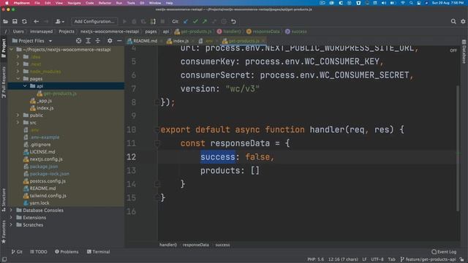Select package.json in project tree

(x=44, y=167)
